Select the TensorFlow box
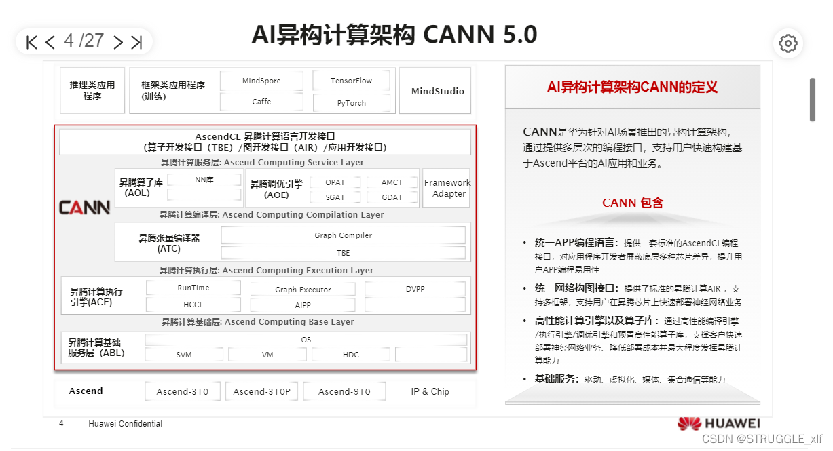The image size is (833, 451). 351,81
